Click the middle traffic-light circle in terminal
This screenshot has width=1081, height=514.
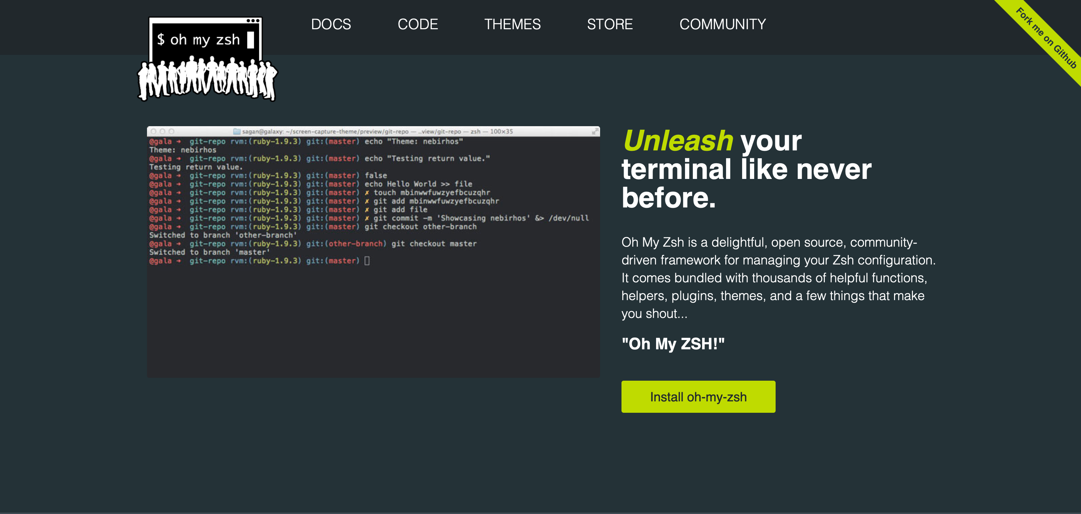162,132
